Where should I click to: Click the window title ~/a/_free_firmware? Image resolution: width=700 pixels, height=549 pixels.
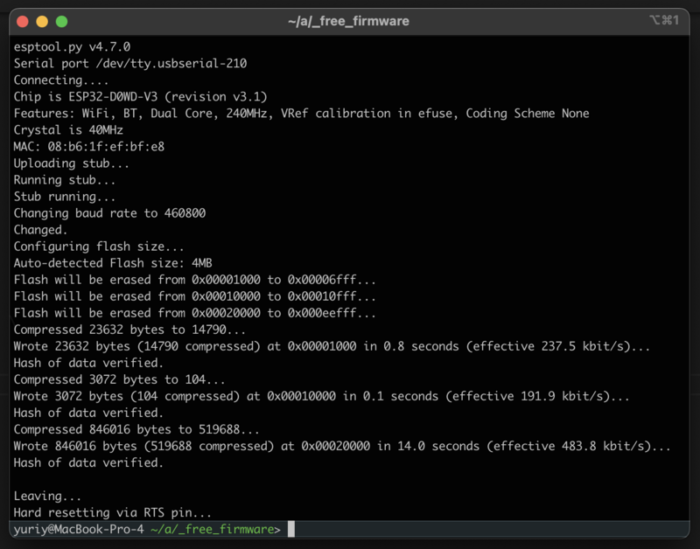point(348,21)
